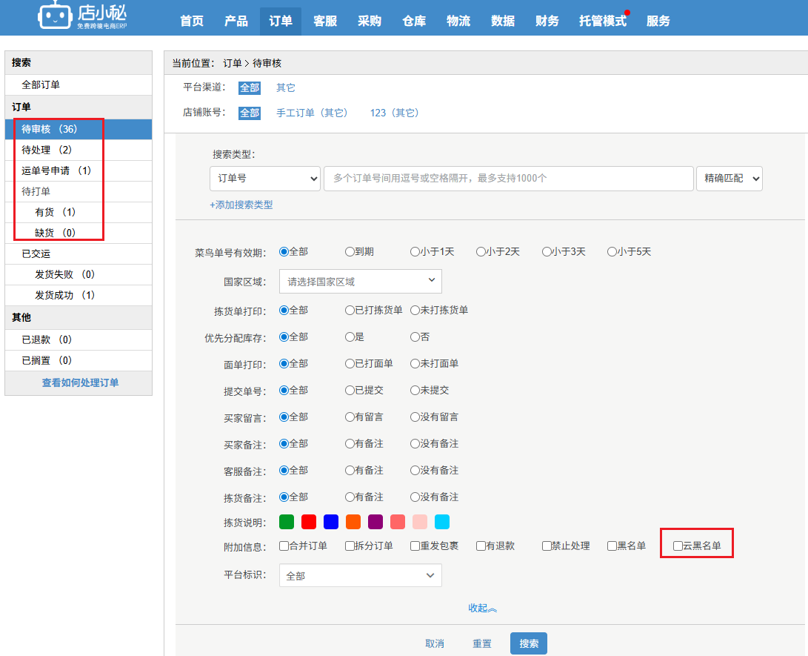Viewport: 808px width, 656px height.
Task: Select the 小于3天 radio option
Action: pyautogui.click(x=547, y=252)
